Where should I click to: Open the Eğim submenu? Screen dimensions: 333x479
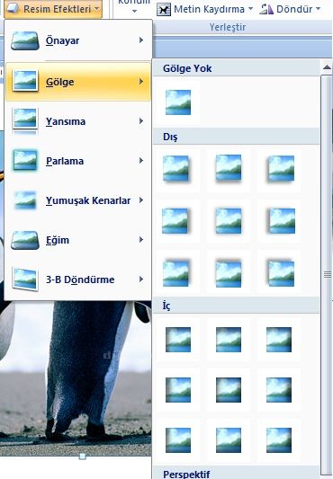click(x=78, y=240)
